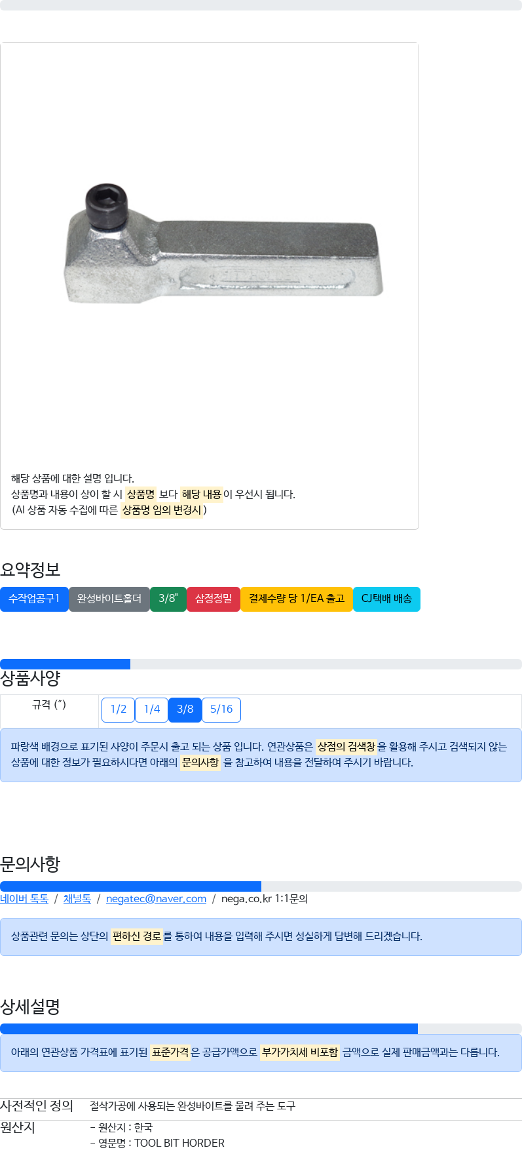Click the red 삼정정밀 brand badge
522x1152 pixels.
coord(214,599)
